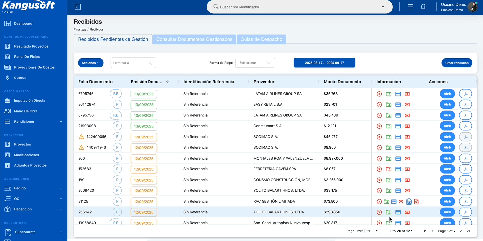The image size is (483, 241).
Task: Click blue document icon in RVC GESTIÓN row
Action: [409, 202]
